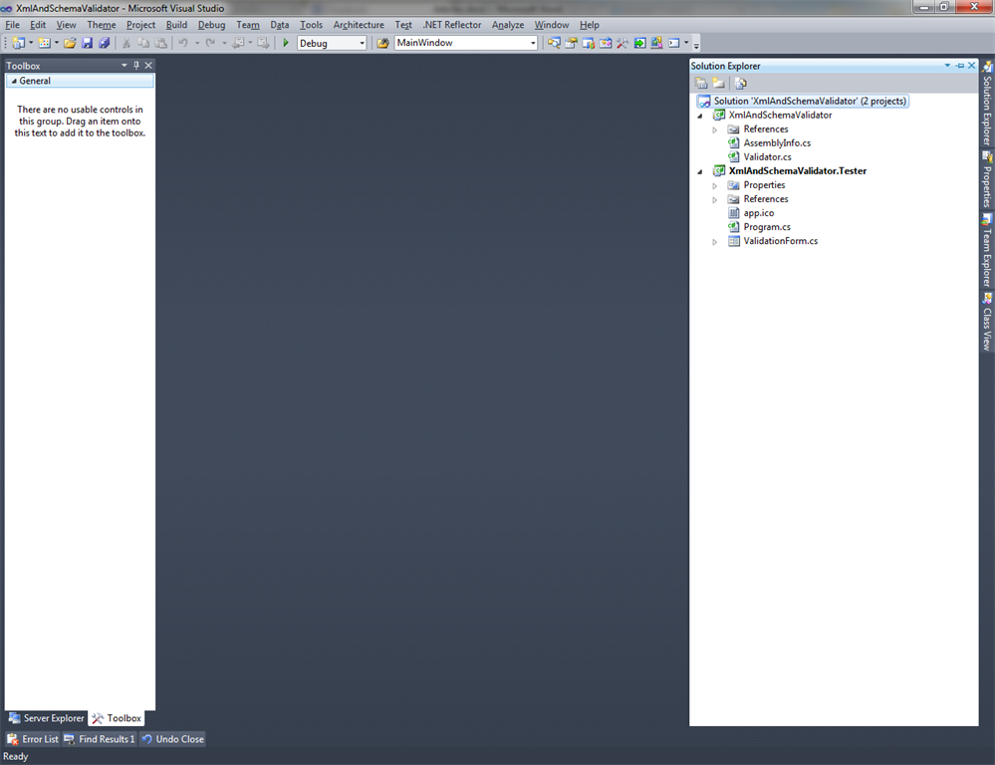995x765 pixels.
Task: Switch to Server Explorer tab
Action: click(47, 718)
